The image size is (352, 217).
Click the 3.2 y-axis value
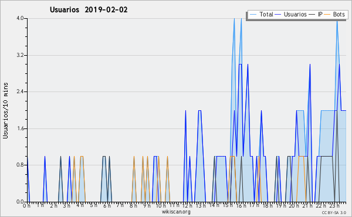20,55
